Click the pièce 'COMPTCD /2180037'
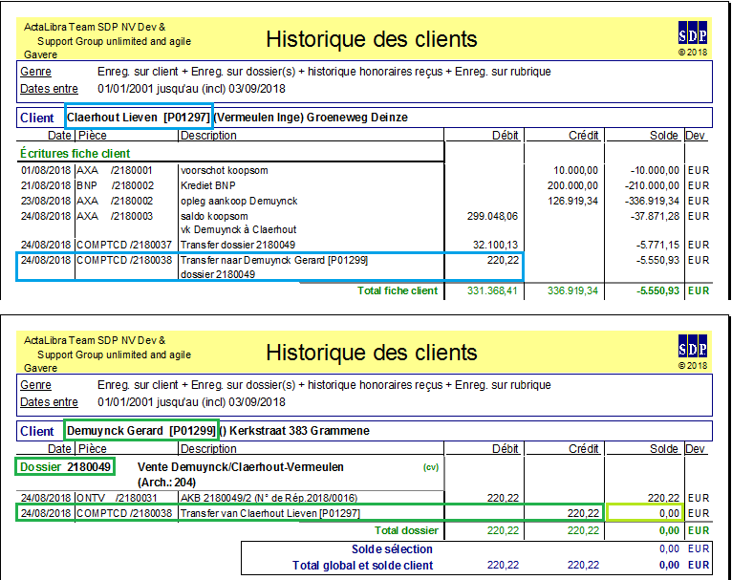732x580 pixels. click(x=124, y=245)
